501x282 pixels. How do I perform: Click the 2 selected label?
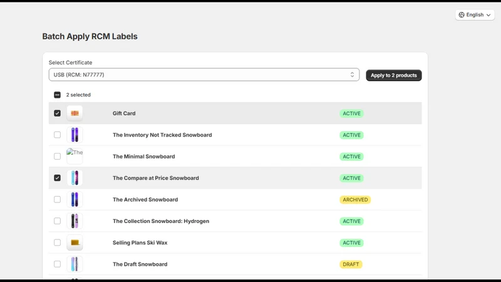[78, 95]
